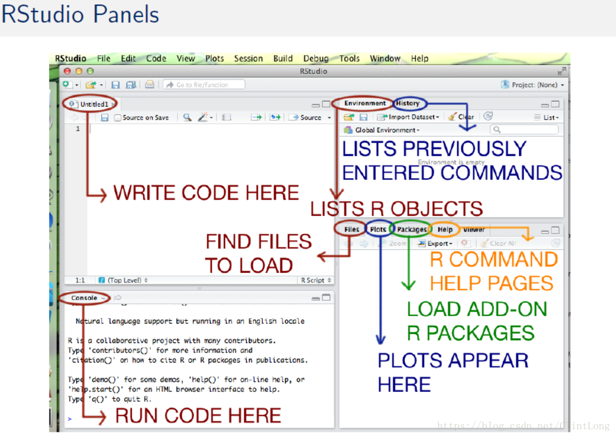Click the Compile Notebook icon in editor toolbar
Image resolution: width=616 pixels, height=437 pixels.
[226, 117]
